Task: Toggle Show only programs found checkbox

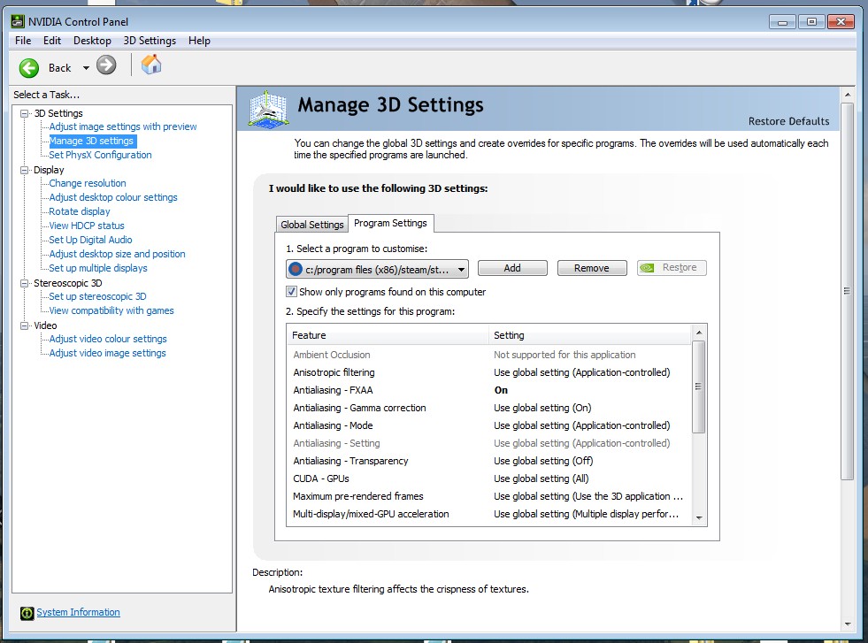Action: (292, 292)
